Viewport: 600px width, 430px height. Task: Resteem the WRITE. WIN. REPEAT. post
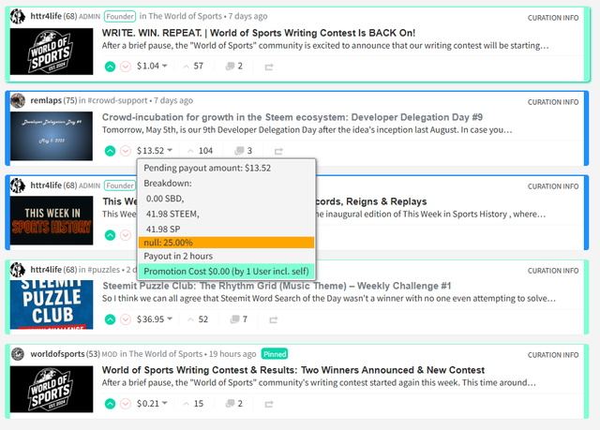(x=269, y=67)
